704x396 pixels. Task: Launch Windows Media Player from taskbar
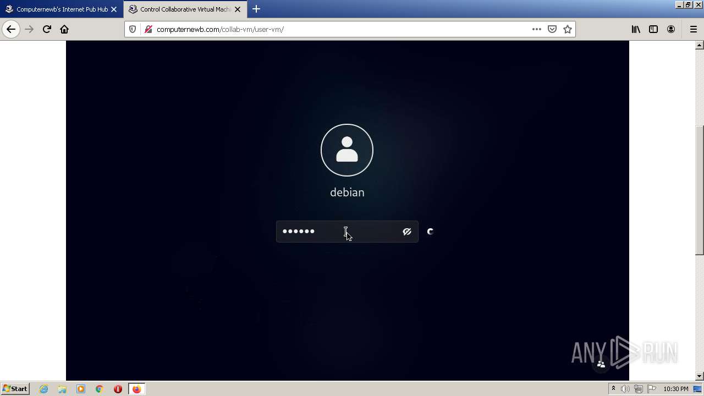click(81, 389)
